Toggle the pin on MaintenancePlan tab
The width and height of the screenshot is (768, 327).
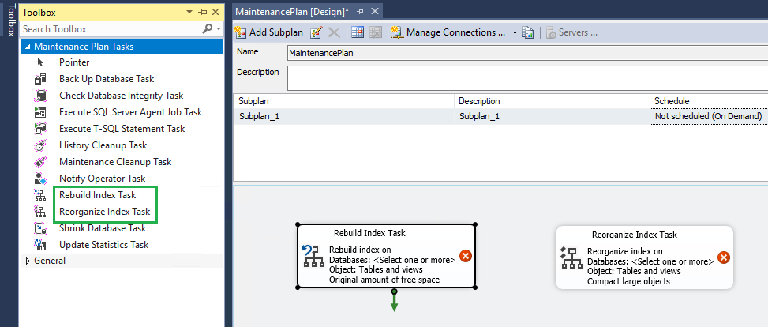click(x=361, y=11)
